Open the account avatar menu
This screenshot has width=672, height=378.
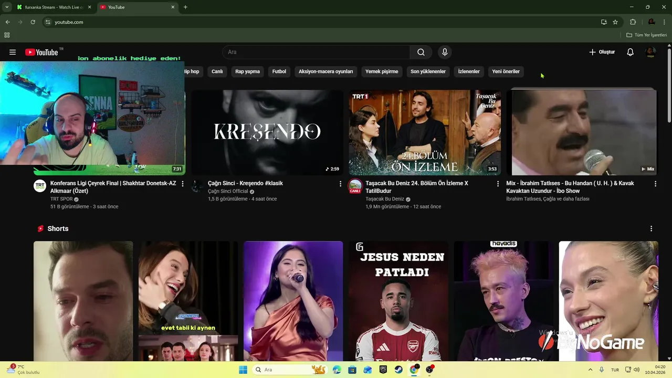[x=650, y=52]
